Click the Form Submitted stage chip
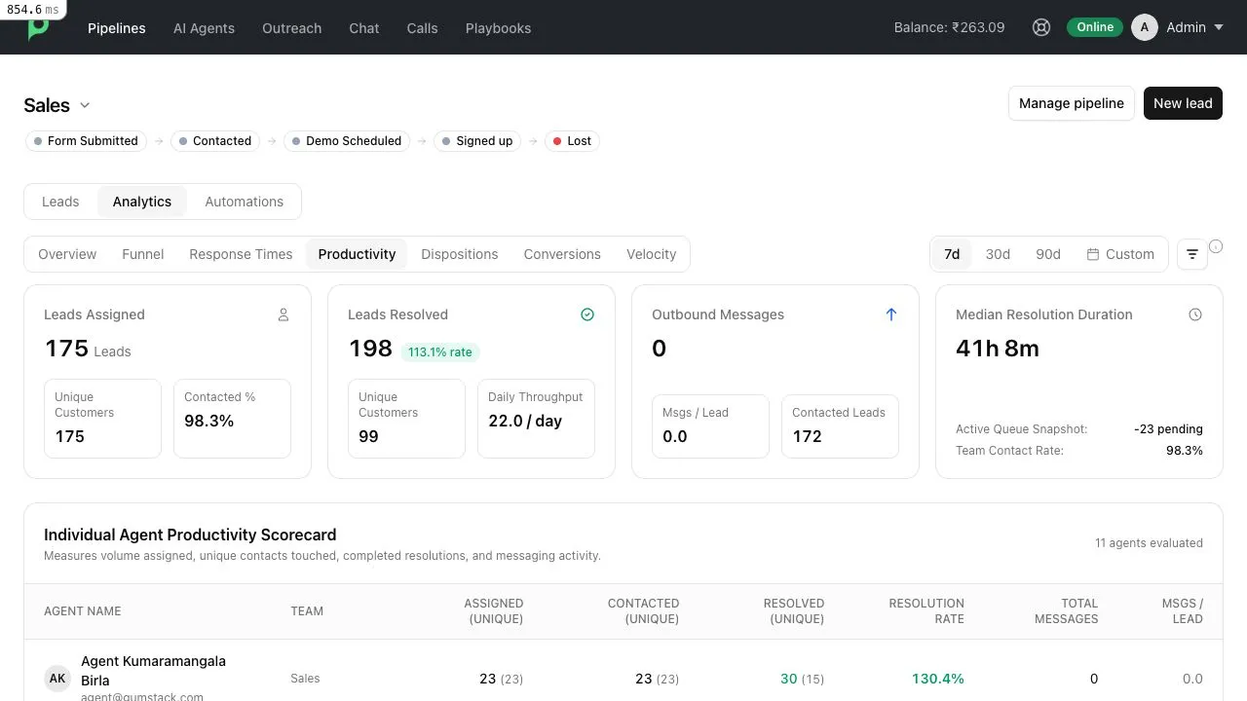 click(86, 141)
